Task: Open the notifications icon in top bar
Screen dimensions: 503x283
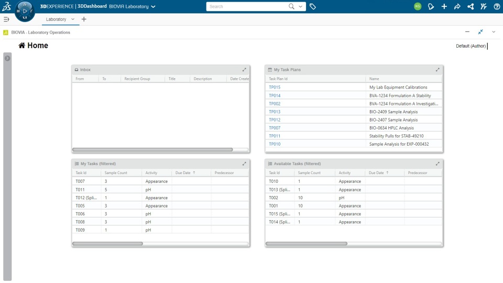Action: 431,6
